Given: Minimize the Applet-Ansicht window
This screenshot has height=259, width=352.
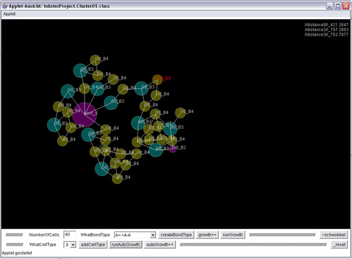Looking at the screenshot, I should tap(329, 6).
